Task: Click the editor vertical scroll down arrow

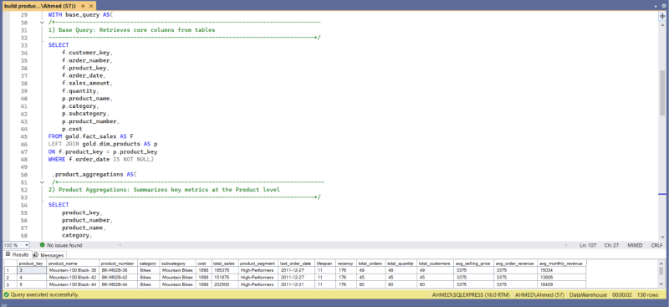Action: point(662,237)
